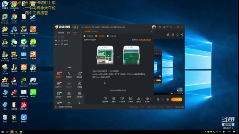Click the layout icon above the preview
The width and height of the screenshot is (239, 134).
tap(173, 34)
